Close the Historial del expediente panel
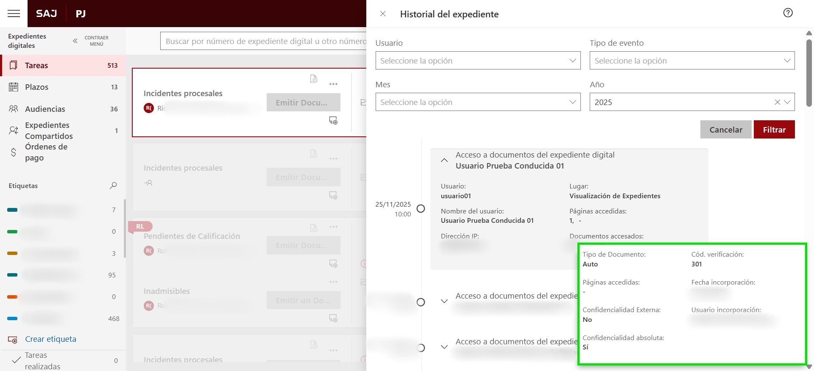The image size is (814, 371). (x=383, y=14)
